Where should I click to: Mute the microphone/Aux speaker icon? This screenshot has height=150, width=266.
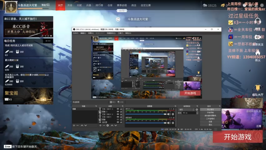(x=169, y=114)
